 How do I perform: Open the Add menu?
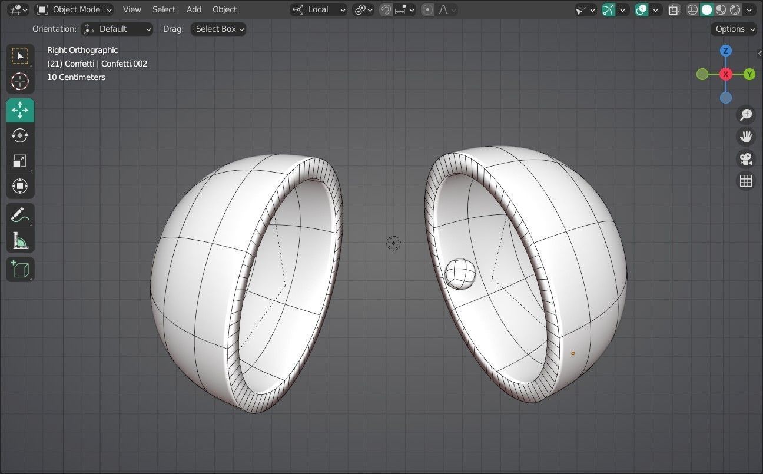194,9
